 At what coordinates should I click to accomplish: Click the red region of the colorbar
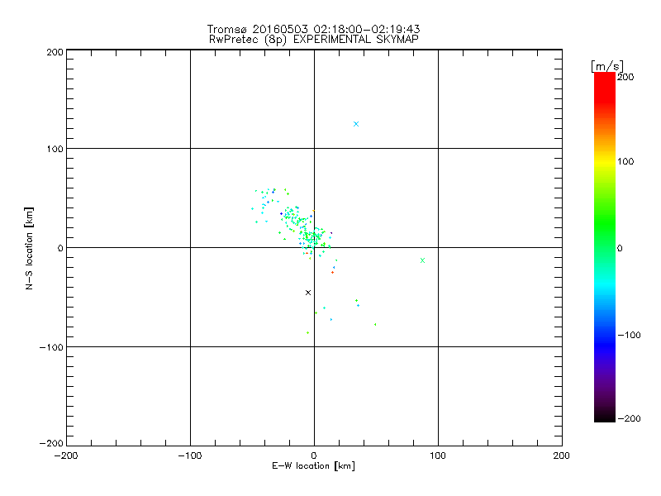point(605,87)
